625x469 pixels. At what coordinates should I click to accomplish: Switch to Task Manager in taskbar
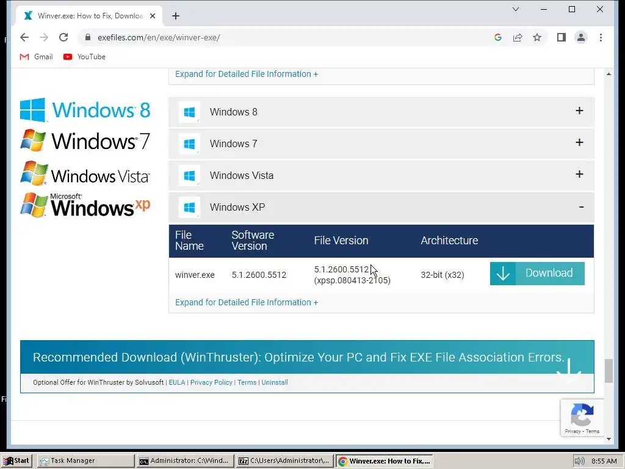point(85,460)
